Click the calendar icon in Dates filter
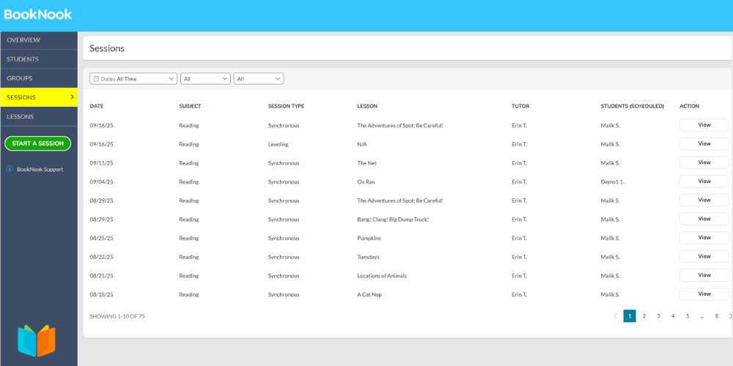The image size is (733, 366). point(96,78)
